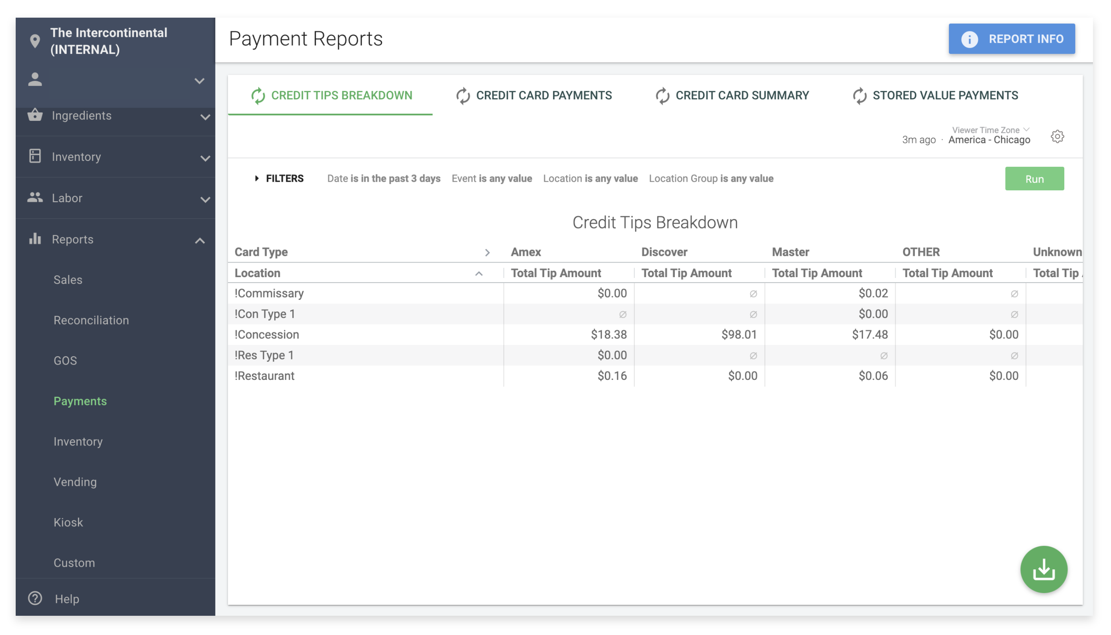
Task: Click the Master column header
Action: click(x=790, y=252)
